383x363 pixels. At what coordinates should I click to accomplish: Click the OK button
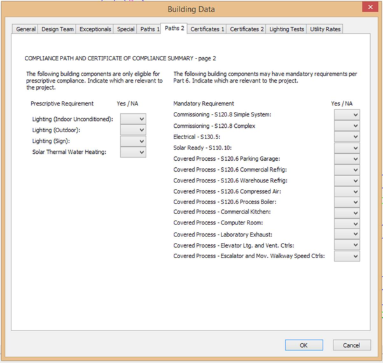click(303, 345)
